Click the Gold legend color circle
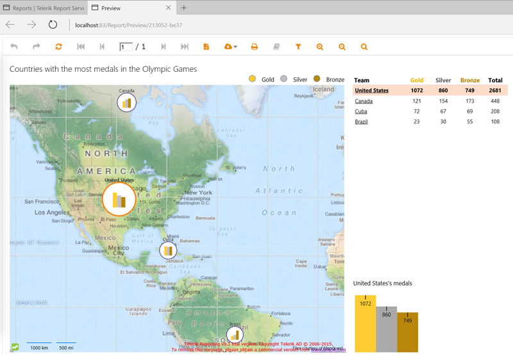This screenshot has width=513, height=355. point(252,79)
